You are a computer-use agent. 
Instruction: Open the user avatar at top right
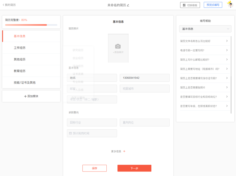point(230,5)
